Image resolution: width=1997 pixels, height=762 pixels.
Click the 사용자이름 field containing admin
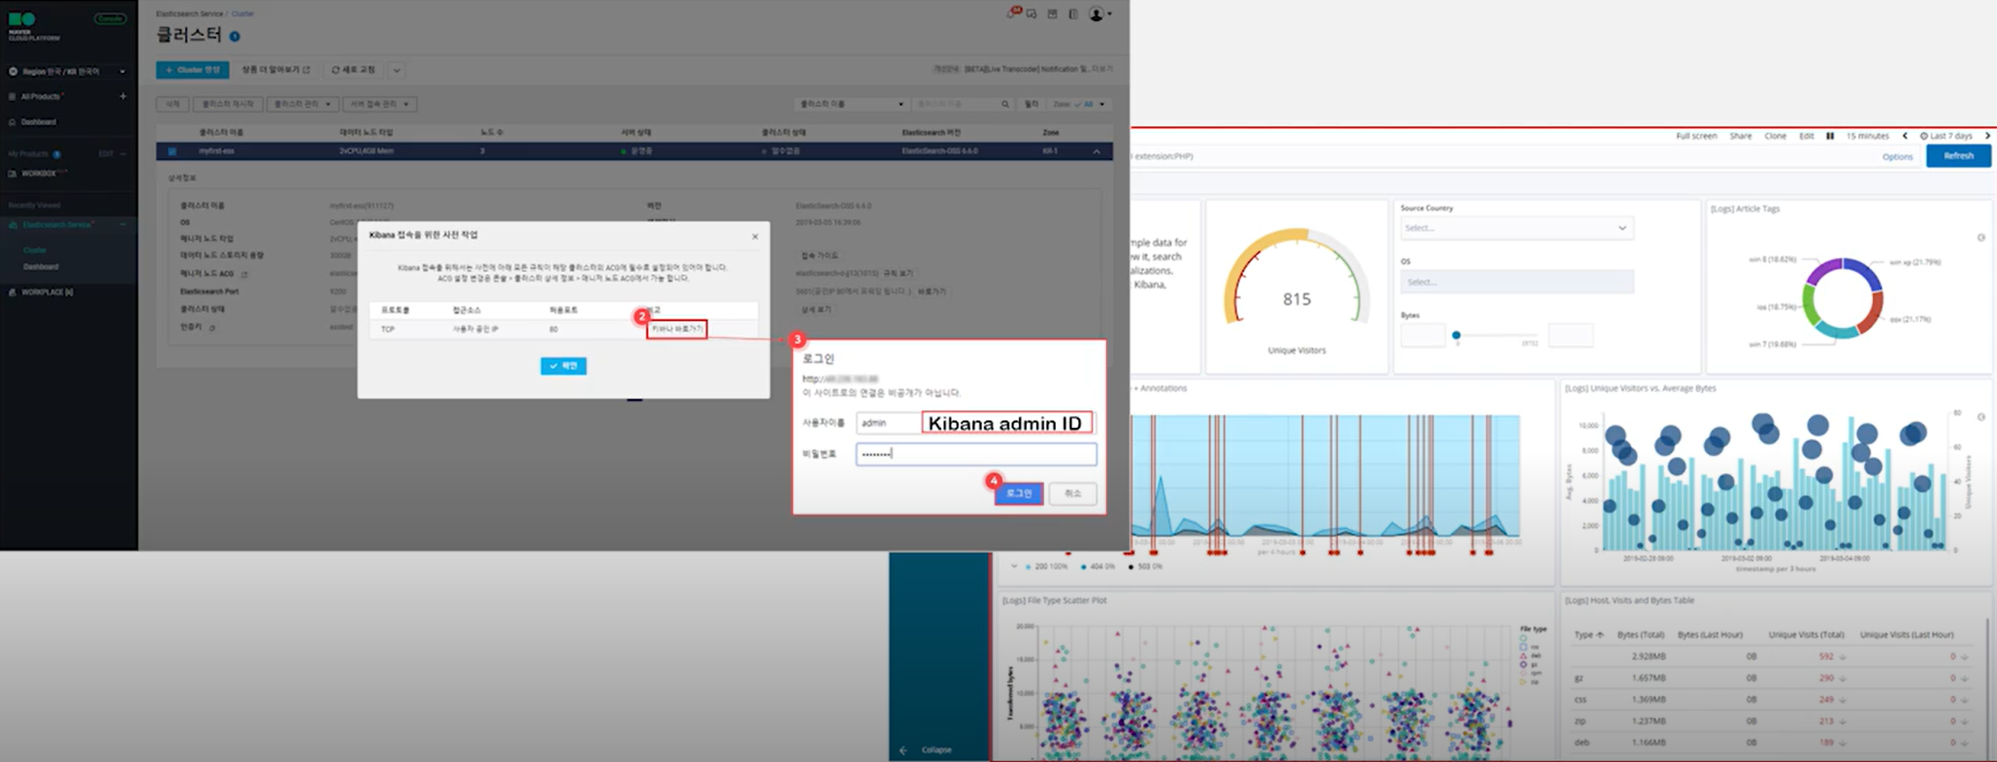[x=976, y=423]
